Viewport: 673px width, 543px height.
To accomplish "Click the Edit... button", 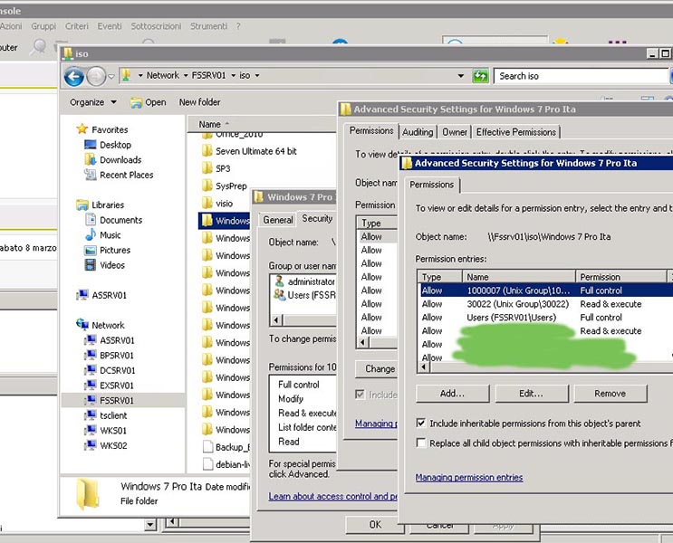I will 531,394.
